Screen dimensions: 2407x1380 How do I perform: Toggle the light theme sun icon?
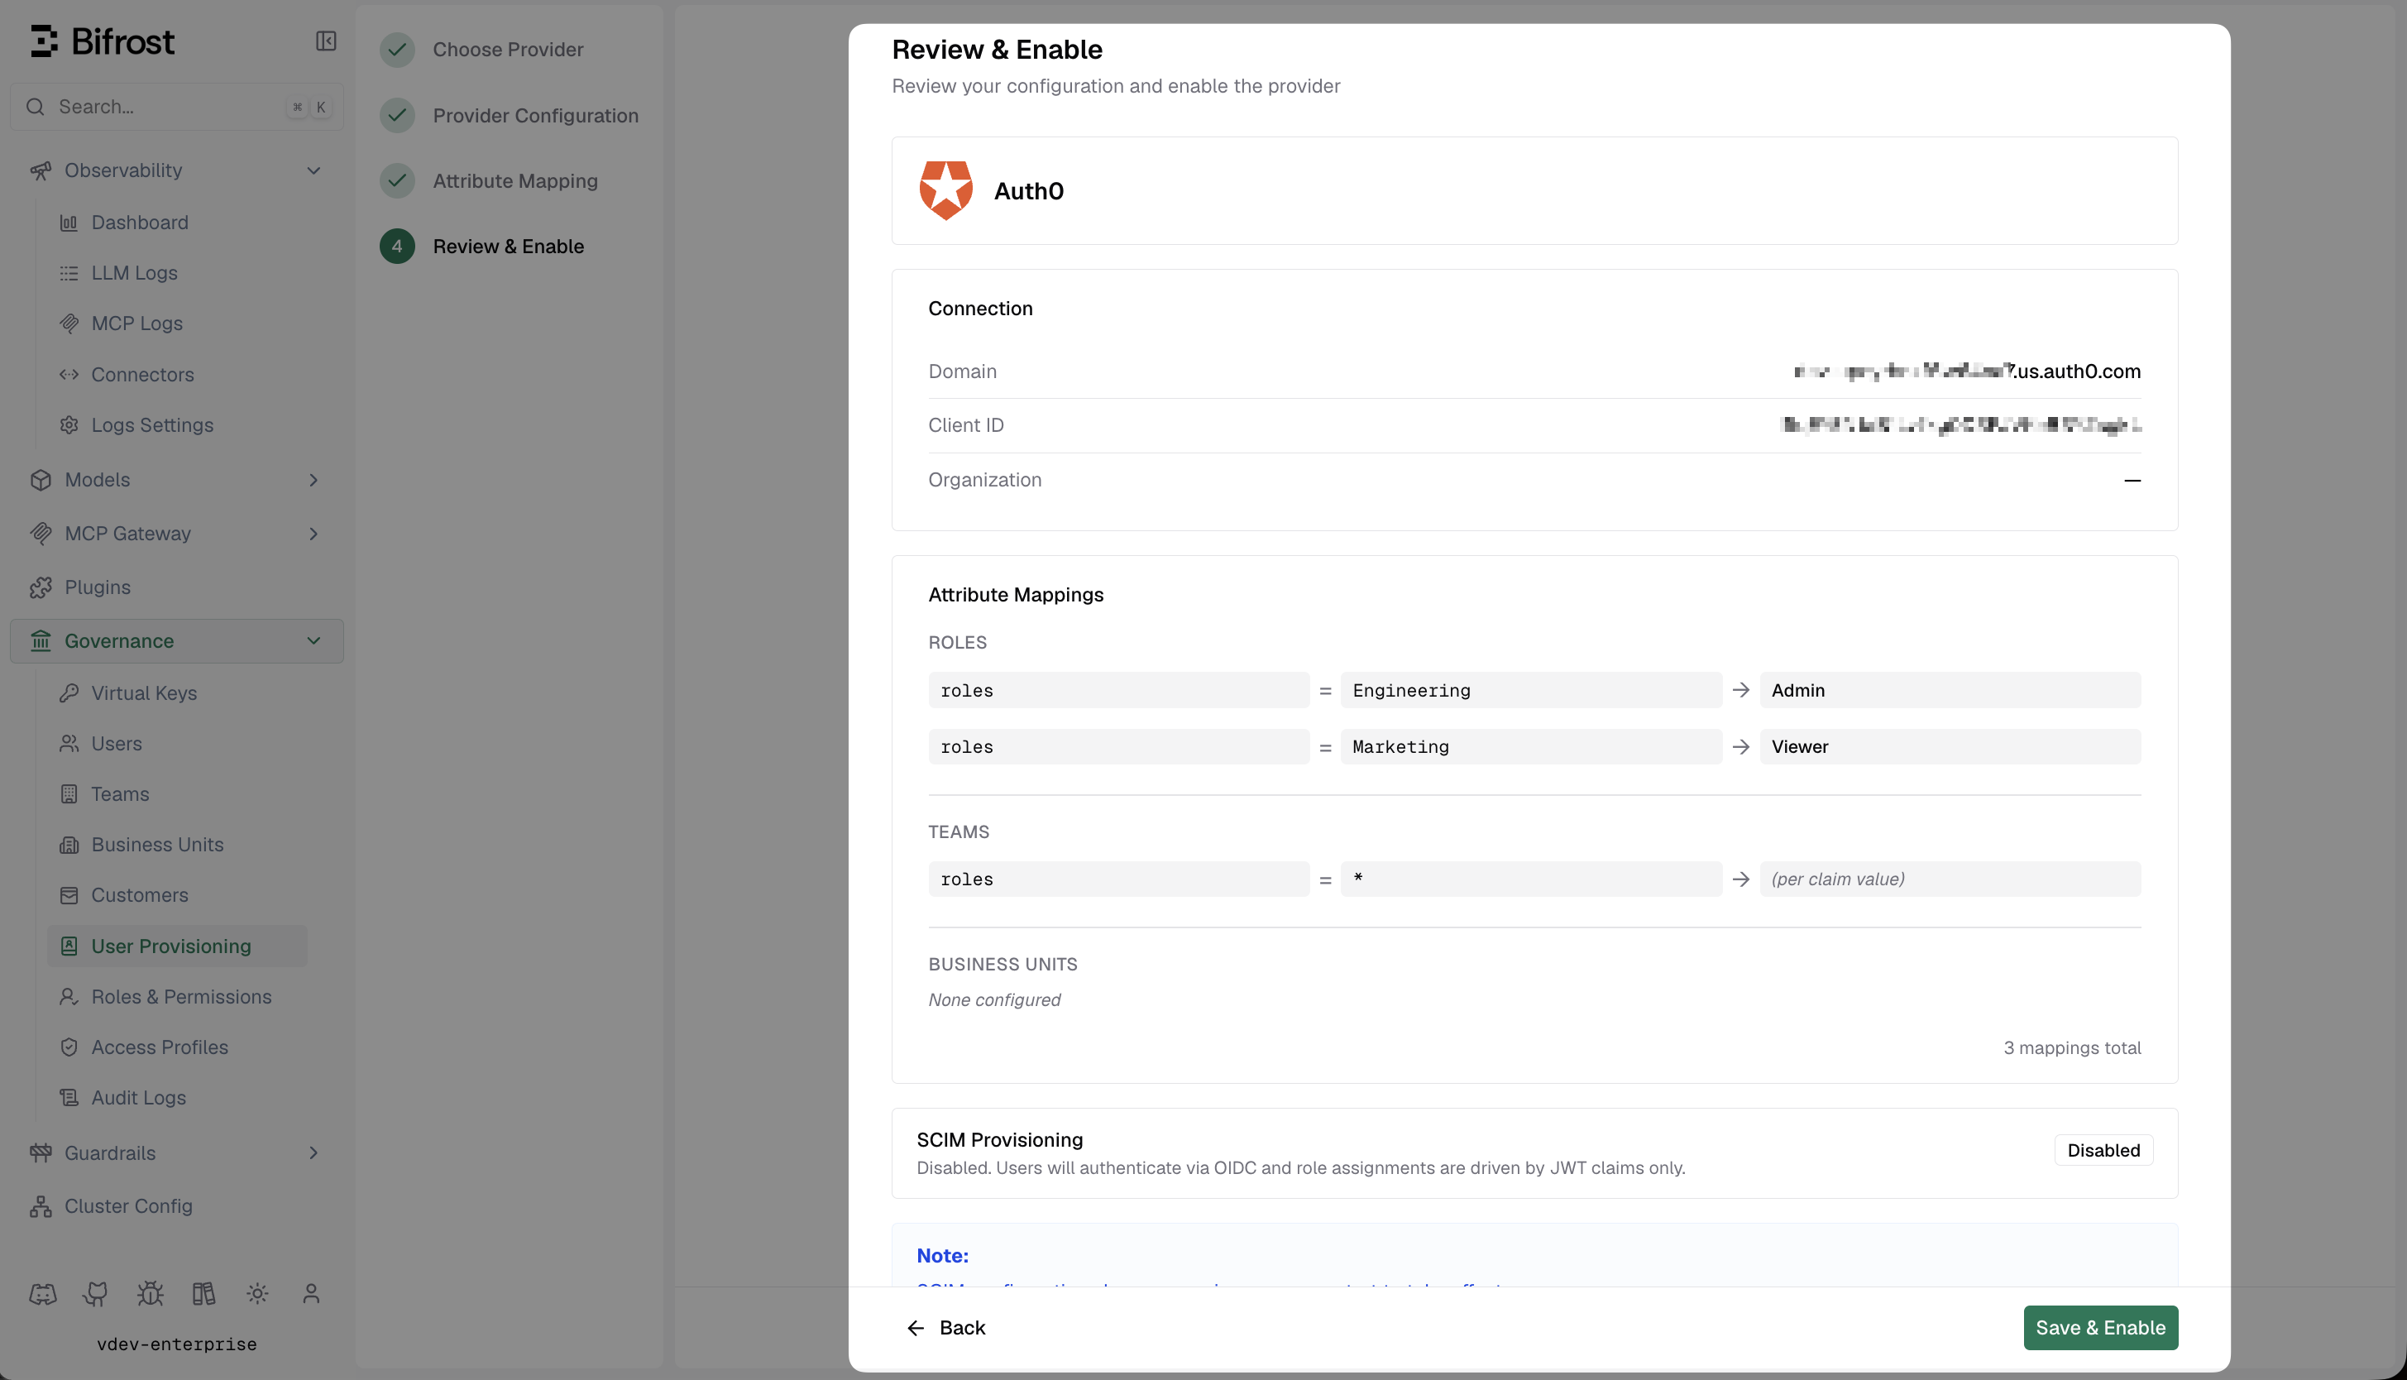(257, 1294)
